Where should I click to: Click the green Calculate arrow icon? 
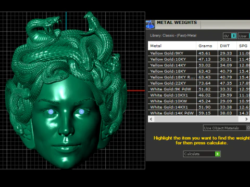click(x=217, y=154)
